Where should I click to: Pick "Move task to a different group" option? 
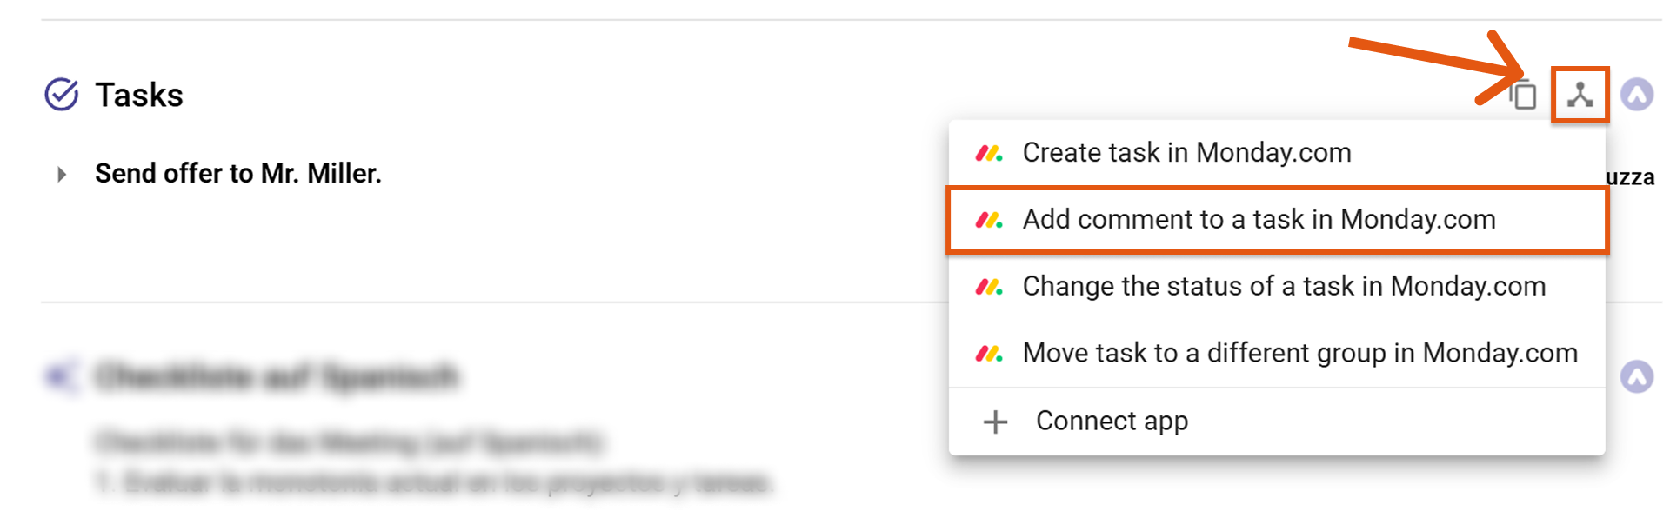1299,354
